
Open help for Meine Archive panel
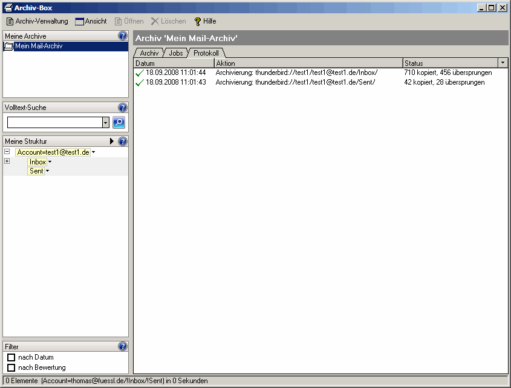click(123, 36)
